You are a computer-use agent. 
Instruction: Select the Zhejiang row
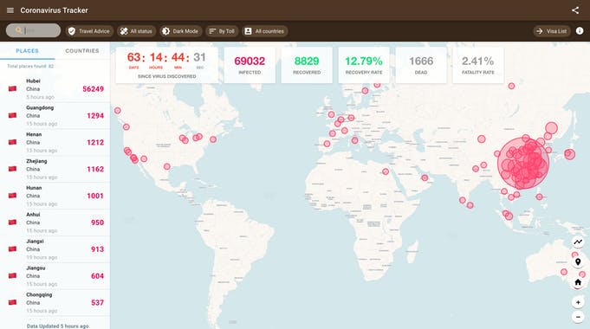55,169
